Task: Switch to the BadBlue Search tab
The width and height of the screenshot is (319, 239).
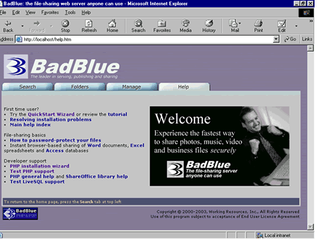Action: click(27, 87)
